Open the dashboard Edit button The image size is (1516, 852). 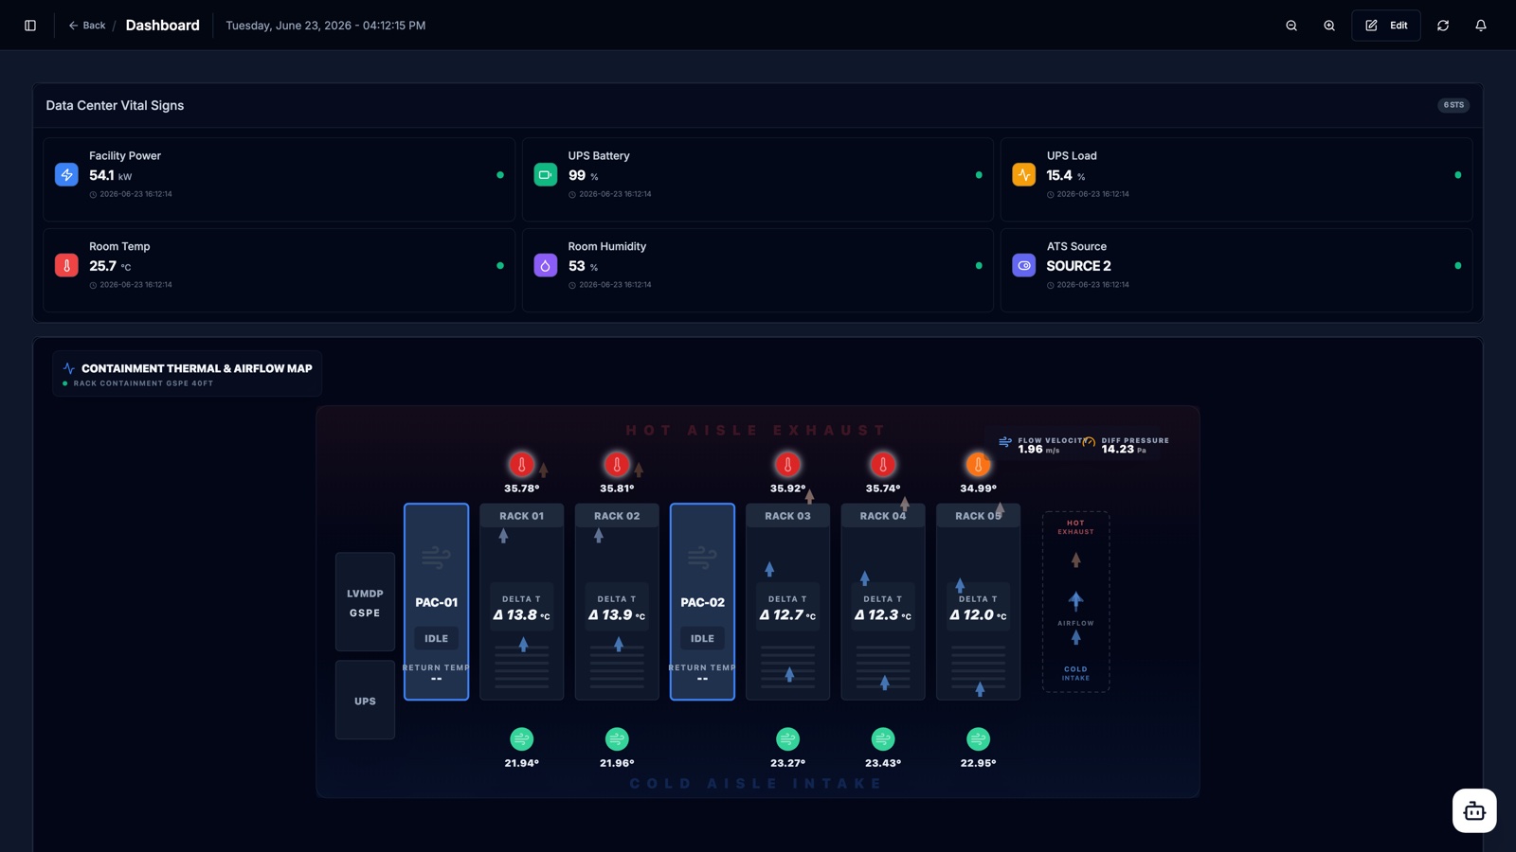coord(1386,26)
